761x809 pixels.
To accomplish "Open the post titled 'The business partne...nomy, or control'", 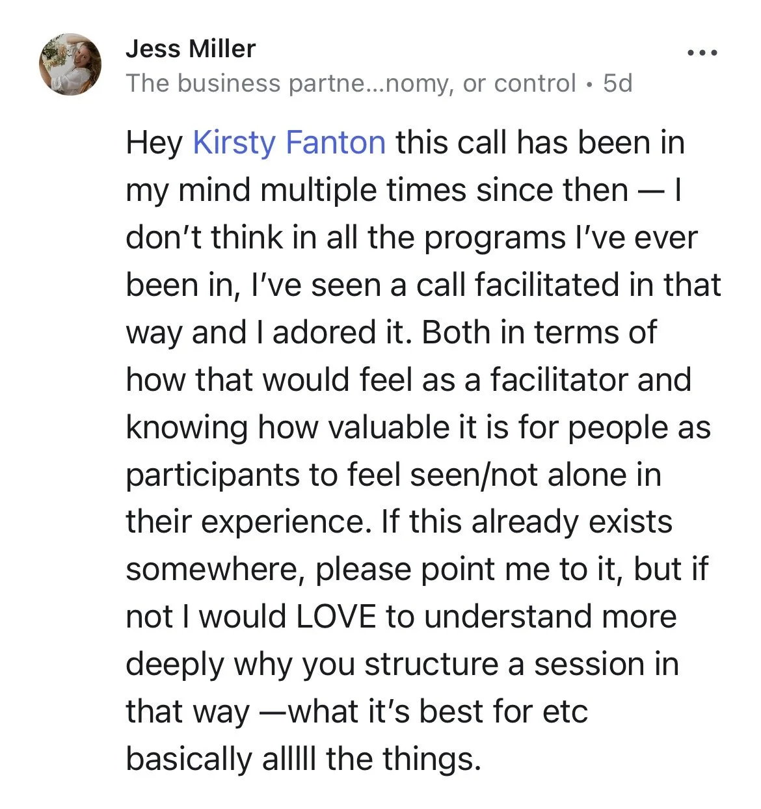I will (351, 83).
